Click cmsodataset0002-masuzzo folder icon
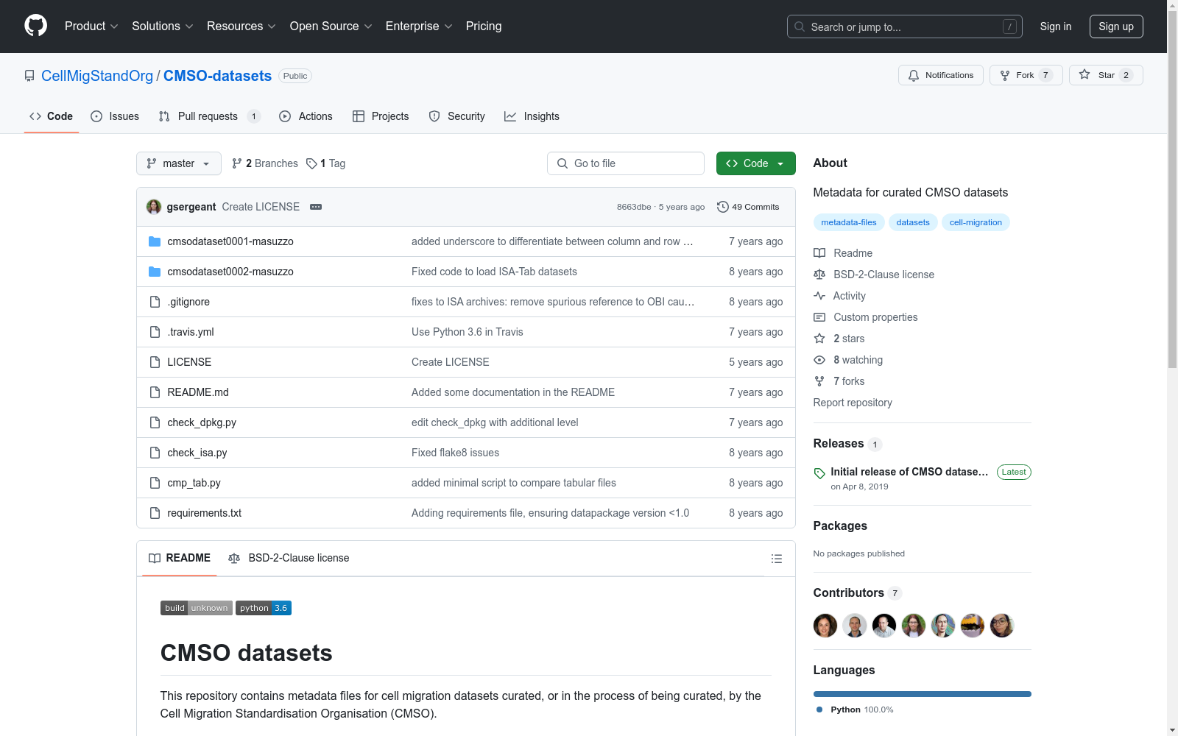The height and width of the screenshot is (736, 1178). point(155,272)
